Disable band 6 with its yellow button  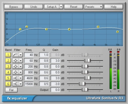coord(8,84)
